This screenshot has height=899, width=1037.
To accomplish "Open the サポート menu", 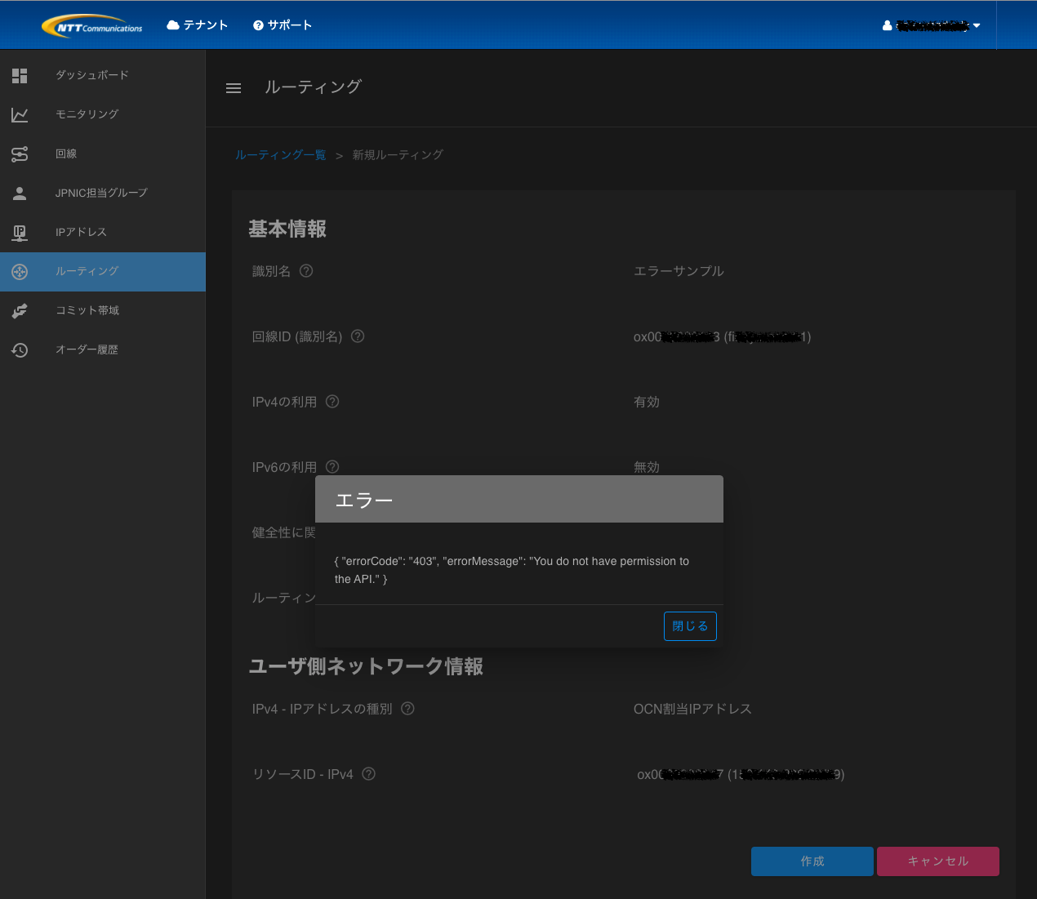I will 282,24.
